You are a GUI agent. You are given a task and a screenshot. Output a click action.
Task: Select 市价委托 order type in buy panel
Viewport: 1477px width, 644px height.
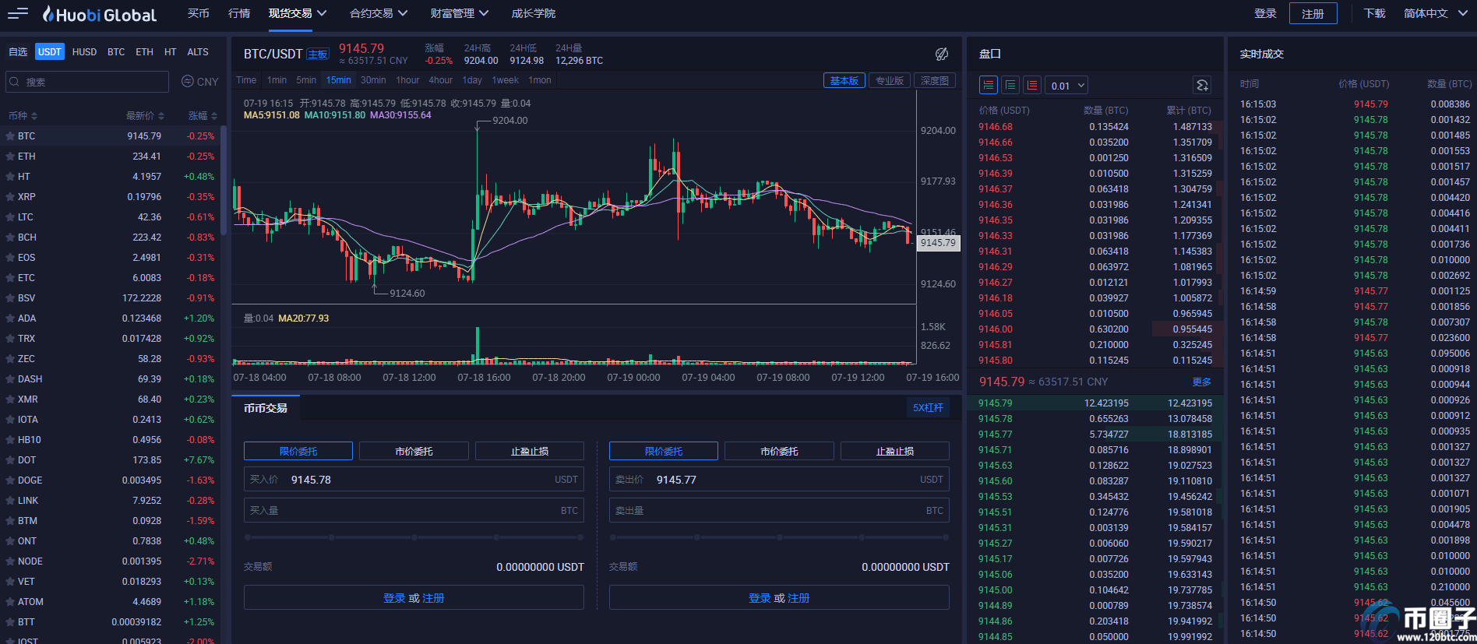coord(414,451)
